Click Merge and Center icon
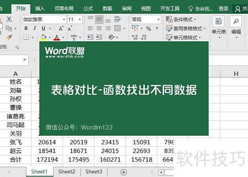 click(x=118, y=28)
